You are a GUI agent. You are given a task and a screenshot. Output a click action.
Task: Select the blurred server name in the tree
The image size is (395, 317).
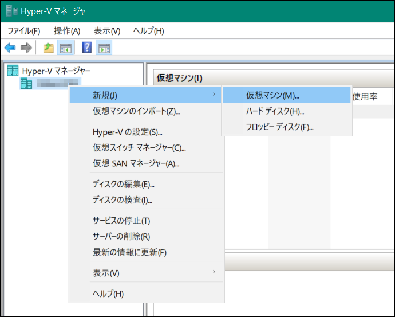[x=57, y=83]
